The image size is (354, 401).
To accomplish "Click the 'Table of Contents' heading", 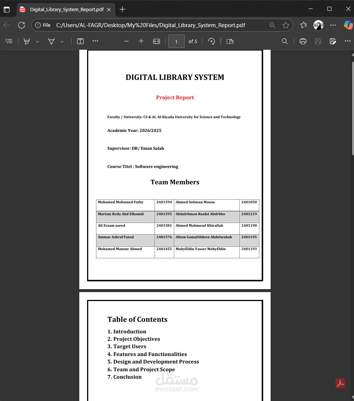I will pyautogui.click(x=137, y=319).
